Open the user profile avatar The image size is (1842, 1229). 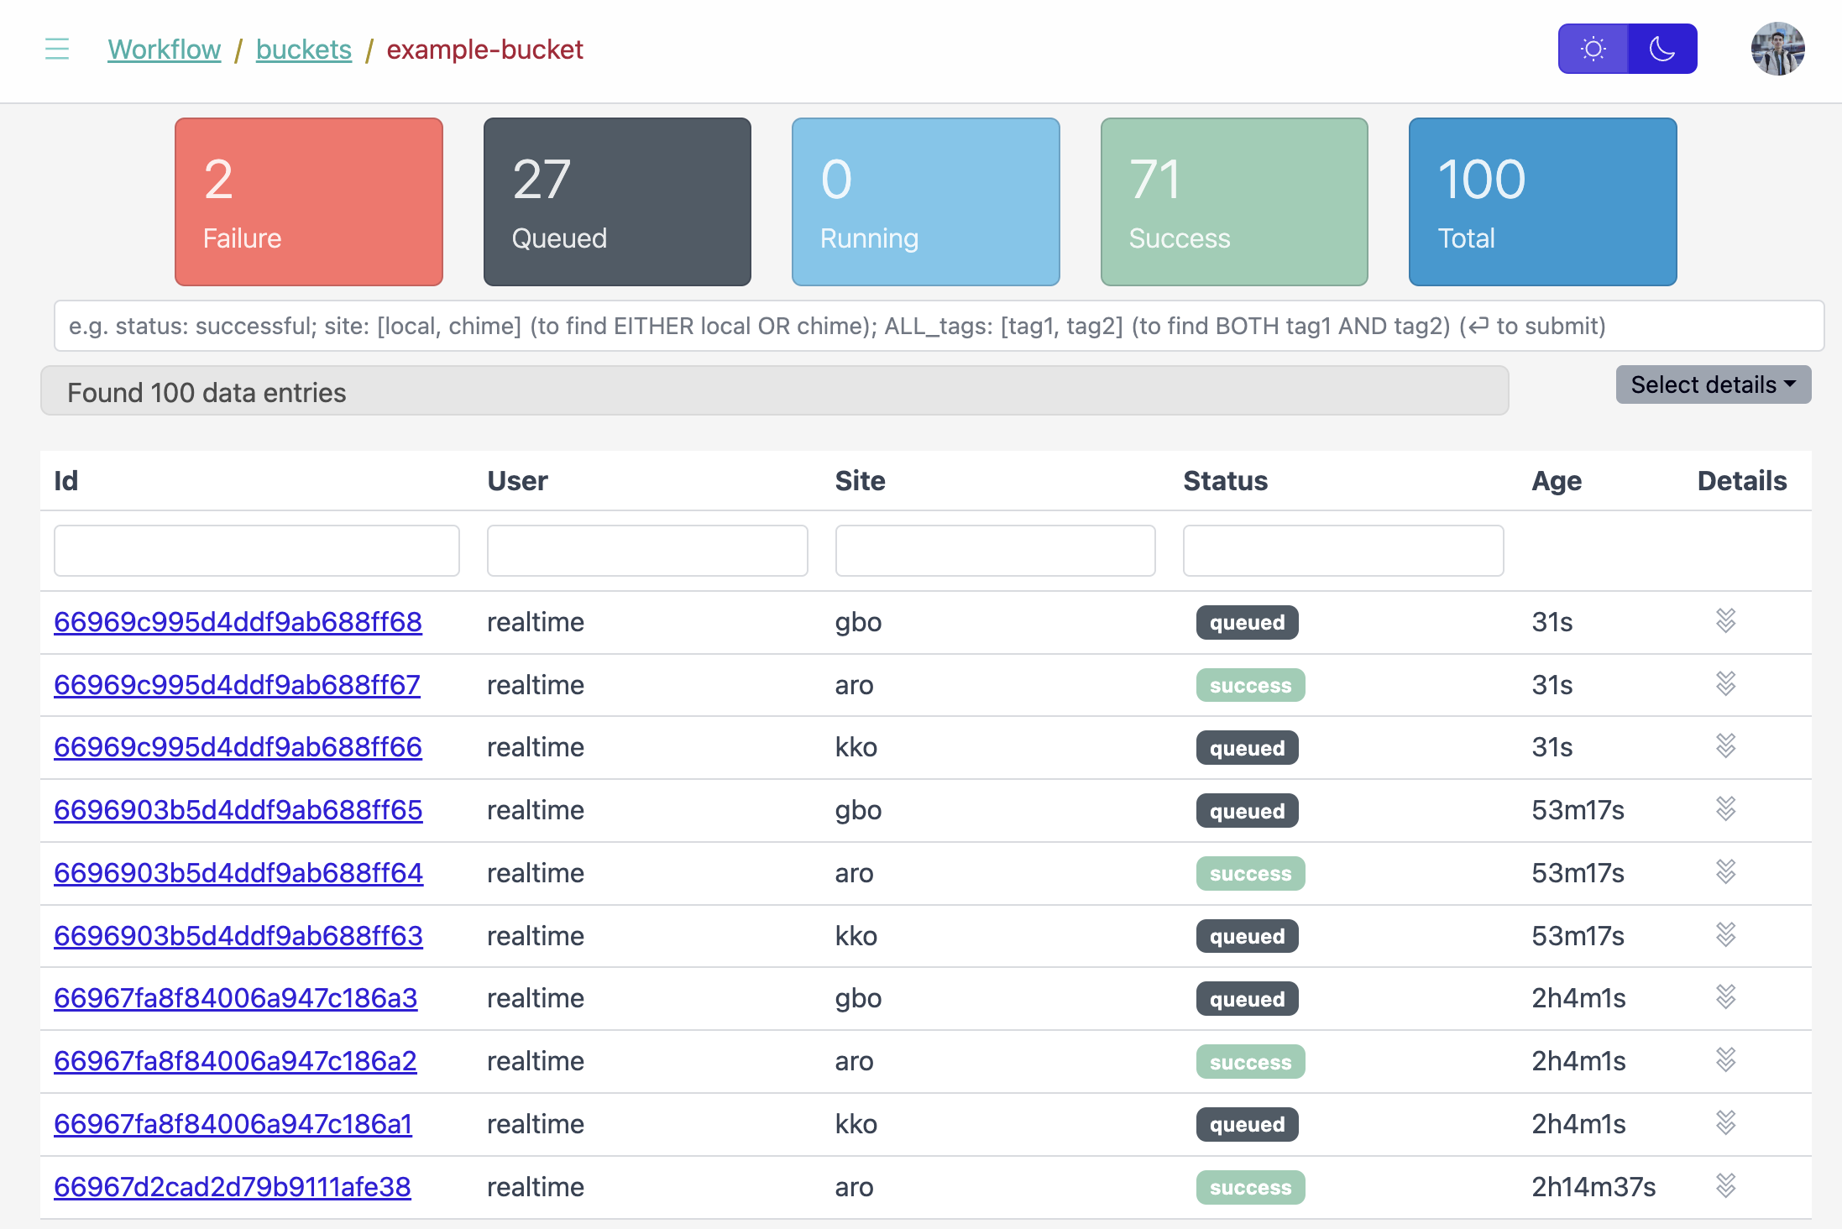1777,49
